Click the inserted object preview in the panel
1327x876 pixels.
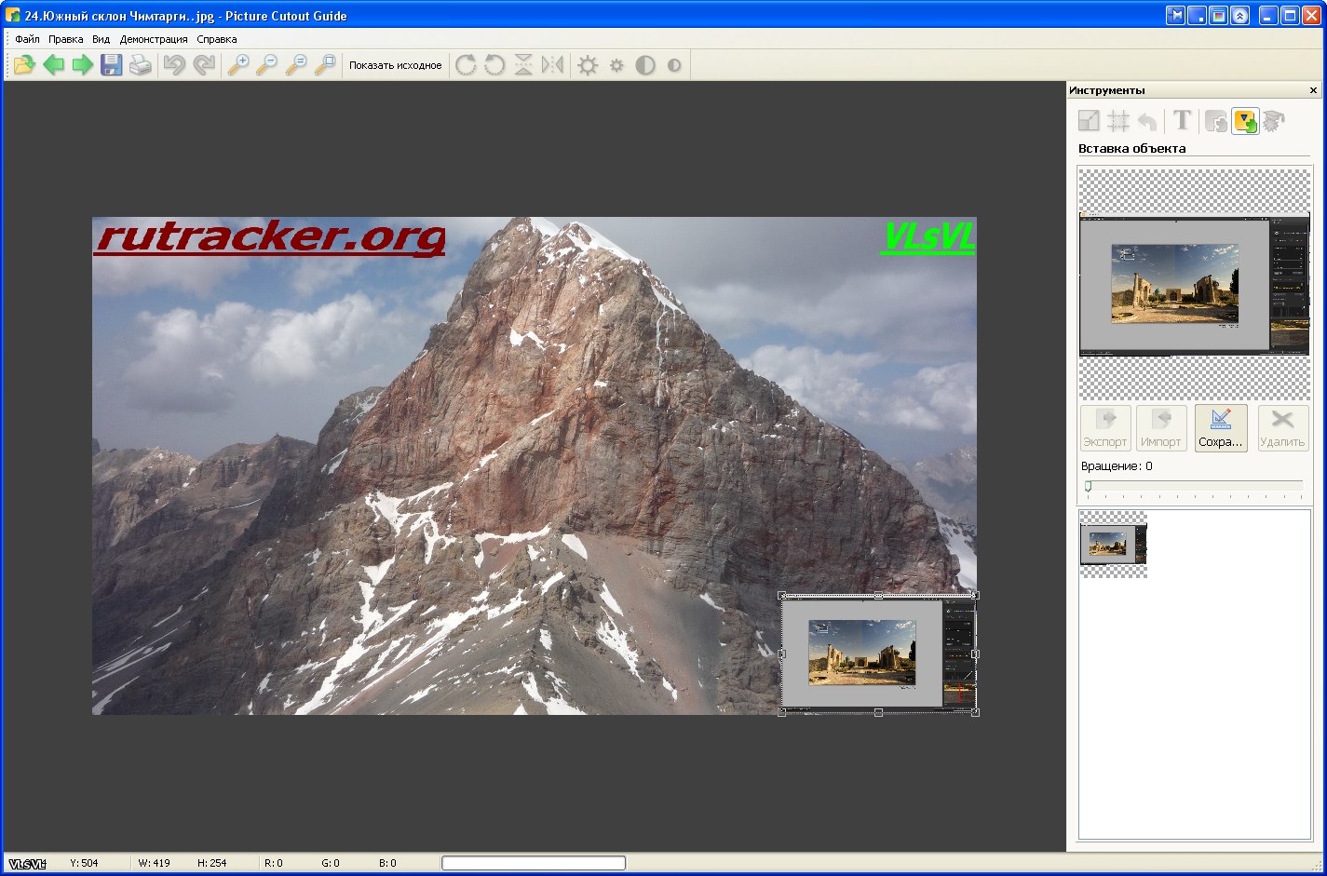point(1194,284)
